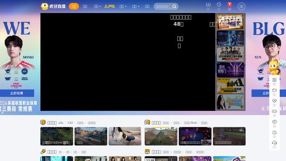
Task: Click the red gift box icon
Action: 229,4
